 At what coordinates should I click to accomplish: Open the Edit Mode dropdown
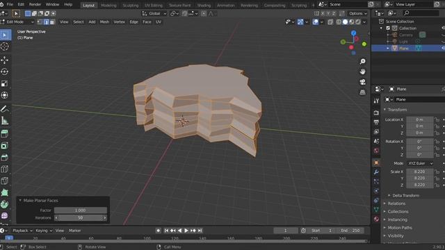tap(17, 22)
